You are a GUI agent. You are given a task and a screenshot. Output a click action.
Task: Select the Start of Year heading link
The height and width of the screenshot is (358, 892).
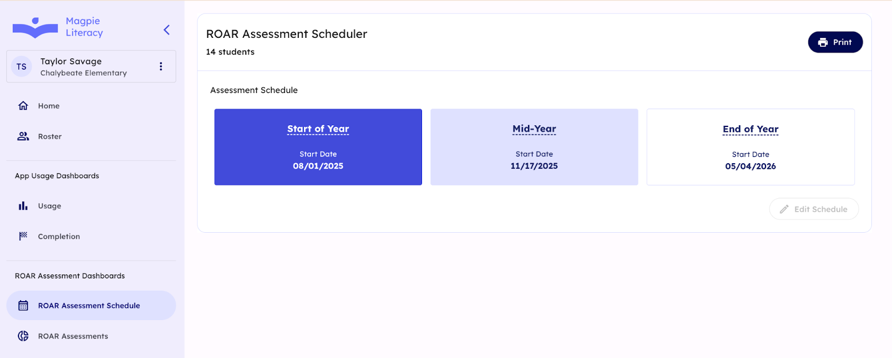[318, 129]
